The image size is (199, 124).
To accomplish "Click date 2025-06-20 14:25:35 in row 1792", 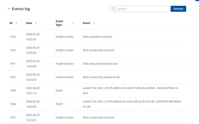I will click(33, 50).
